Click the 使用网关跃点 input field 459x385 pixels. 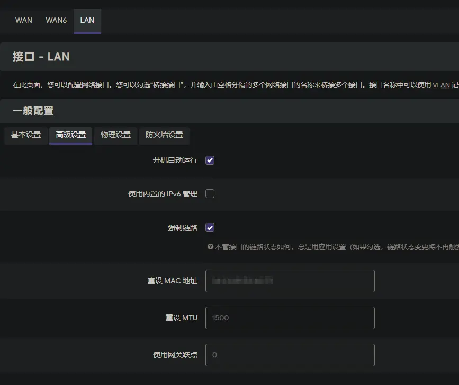coord(290,355)
